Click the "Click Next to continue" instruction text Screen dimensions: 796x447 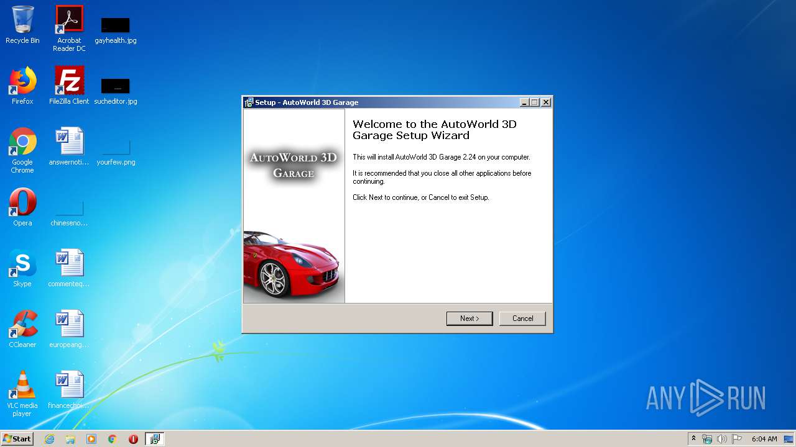[421, 197]
